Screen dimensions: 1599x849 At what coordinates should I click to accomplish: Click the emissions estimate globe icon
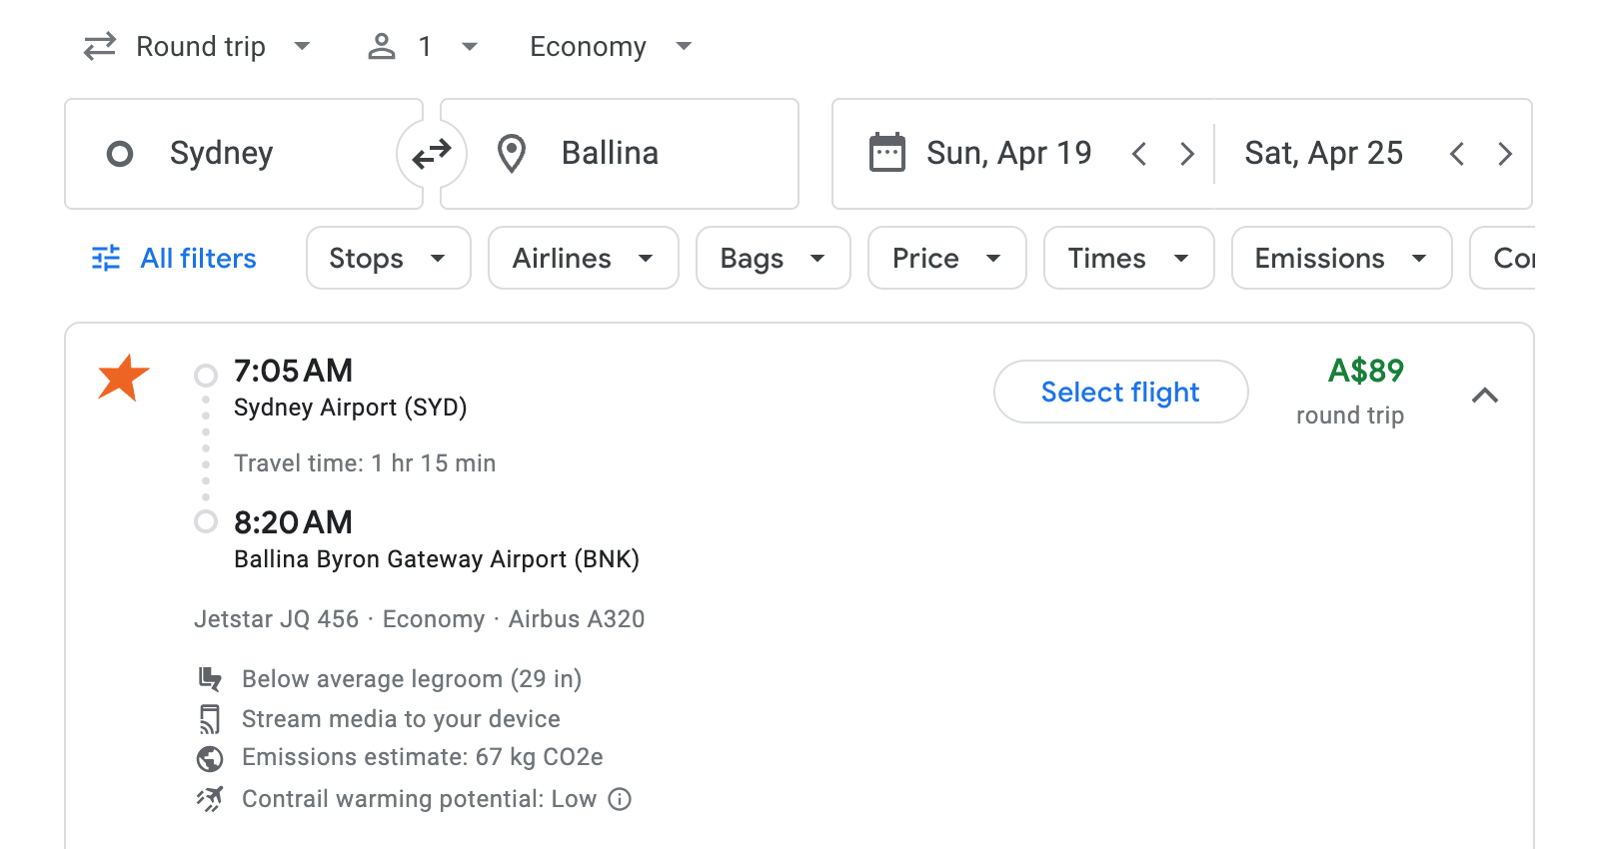(210, 757)
